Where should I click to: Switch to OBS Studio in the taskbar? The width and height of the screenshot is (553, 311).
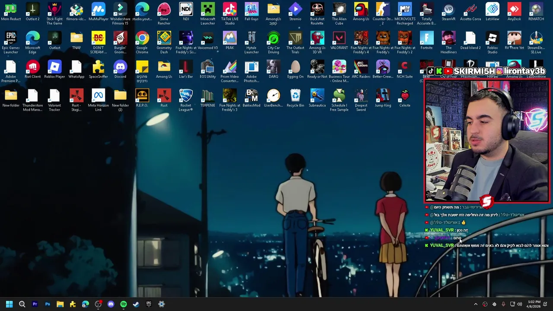[98, 304]
